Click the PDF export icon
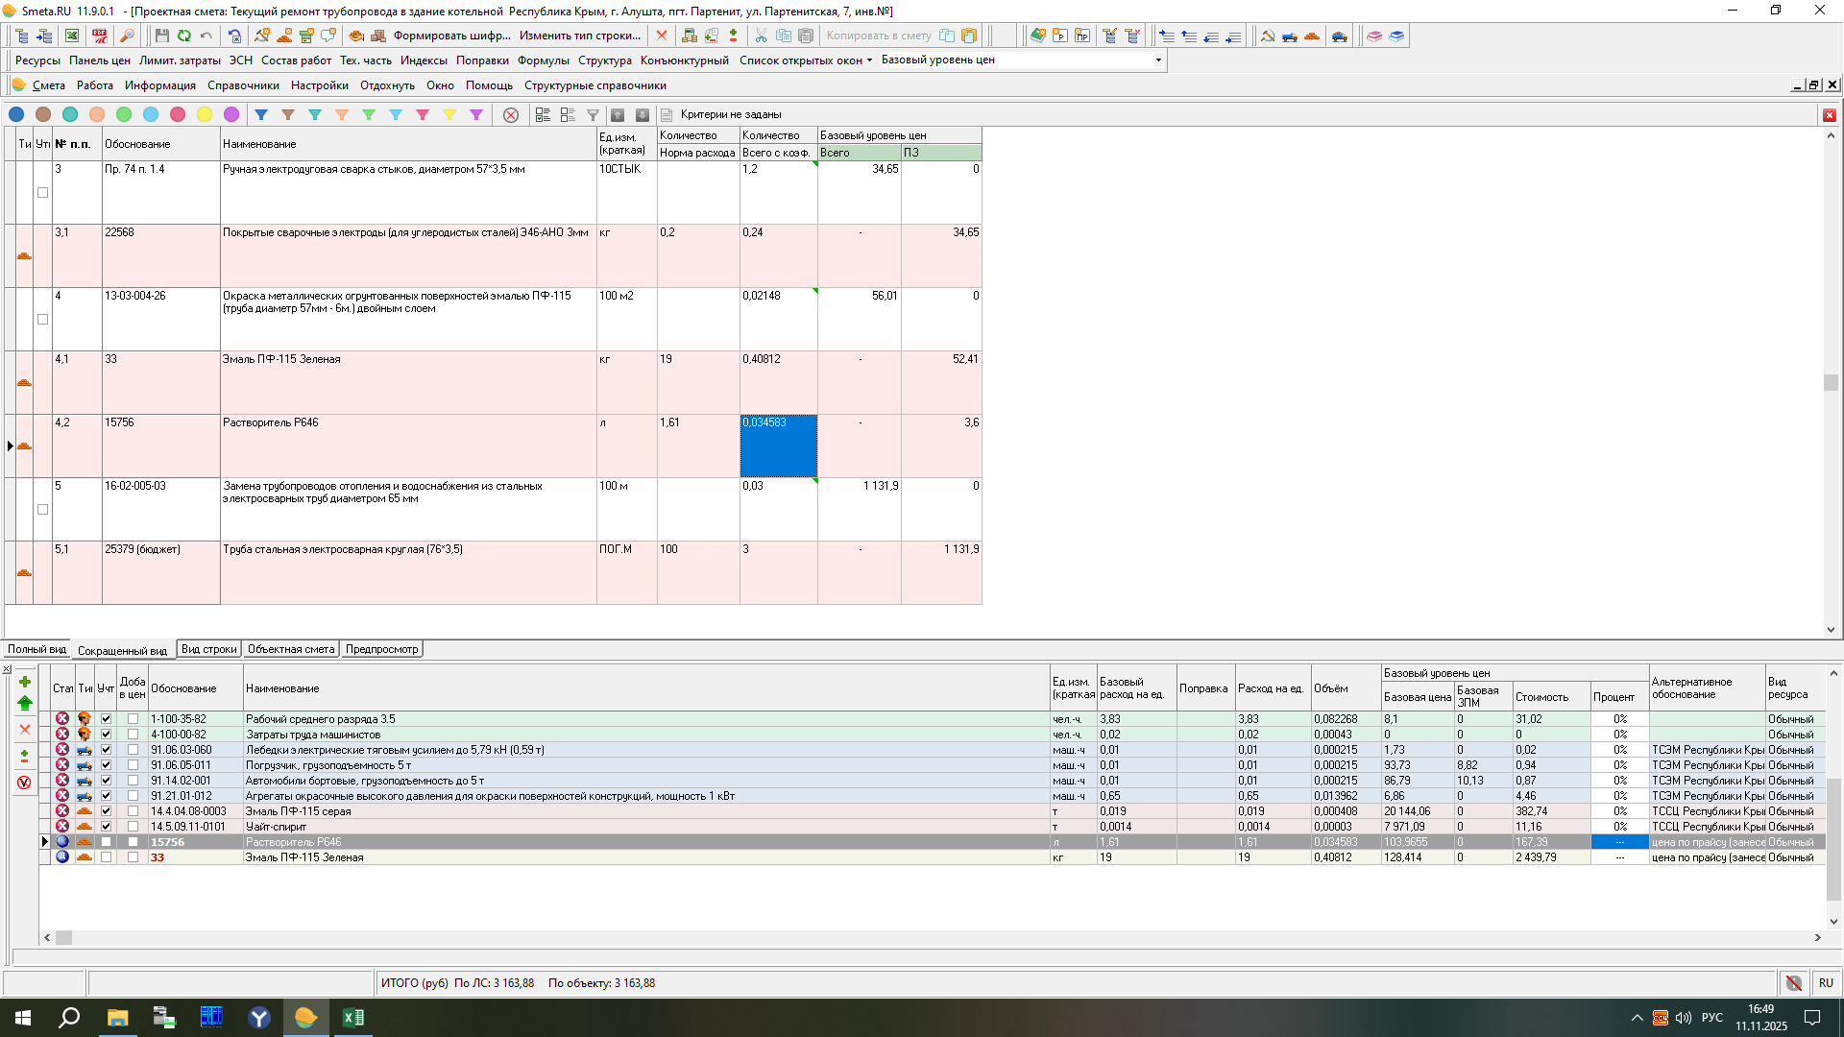The height and width of the screenshot is (1037, 1844). (x=100, y=36)
